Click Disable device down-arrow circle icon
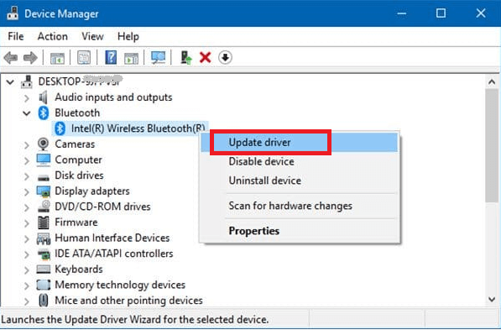 (225, 58)
